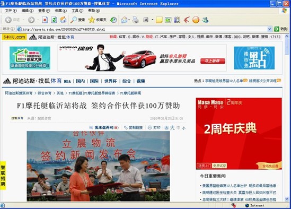Image resolution: width=291 pixels, height=209 pixels.
Task: Click the Stop loading icon
Action: pos(45,20)
